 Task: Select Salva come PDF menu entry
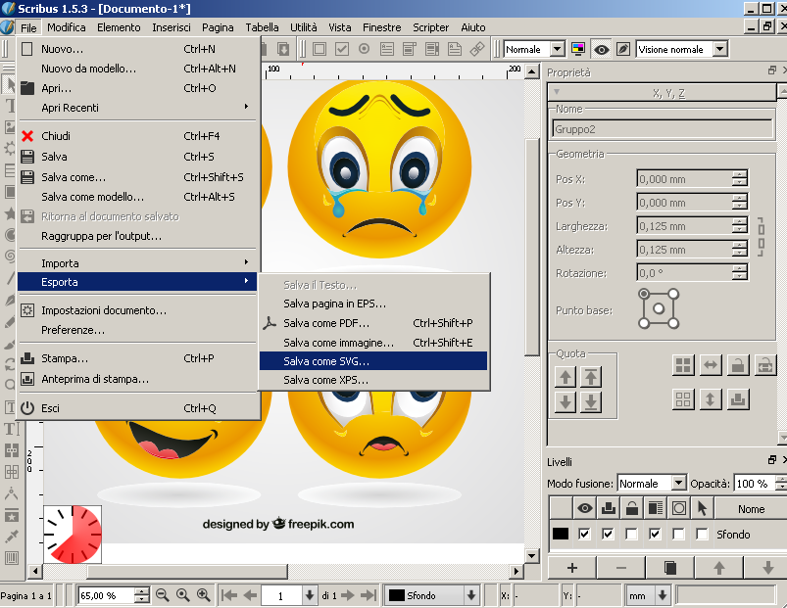tap(373, 323)
